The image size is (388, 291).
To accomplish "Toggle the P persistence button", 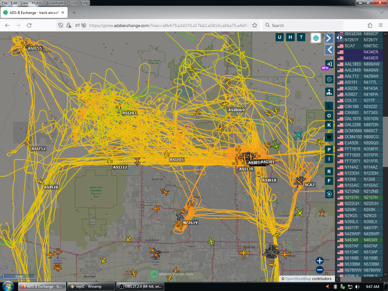I will (x=329, y=149).
